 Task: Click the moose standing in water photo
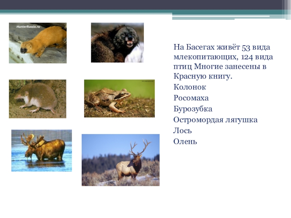(x=41, y=150)
